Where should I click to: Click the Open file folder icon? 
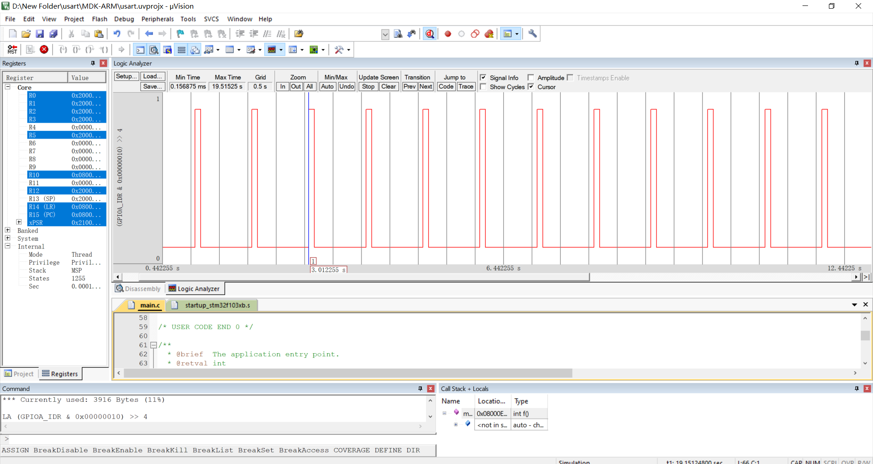click(x=26, y=34)
